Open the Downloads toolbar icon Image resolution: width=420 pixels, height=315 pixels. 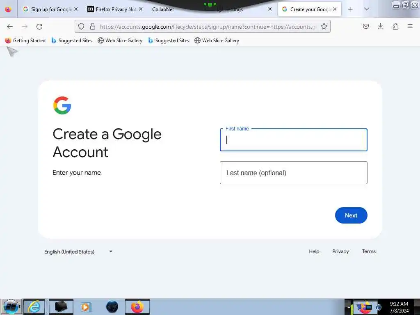tap(380, 26)
